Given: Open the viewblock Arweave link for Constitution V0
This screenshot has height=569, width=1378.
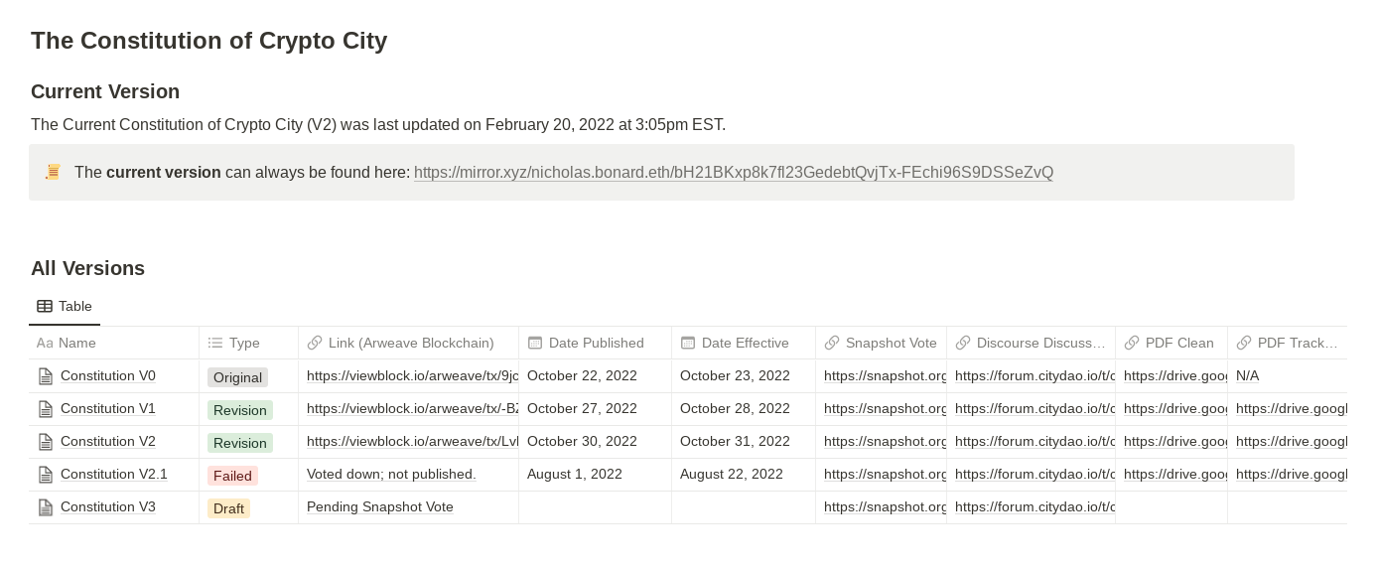Looking at the screenshot, I should pyautogui.click(x=412, y=375).
